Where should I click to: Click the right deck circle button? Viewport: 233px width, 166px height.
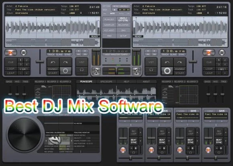click(x=167, y=71)
